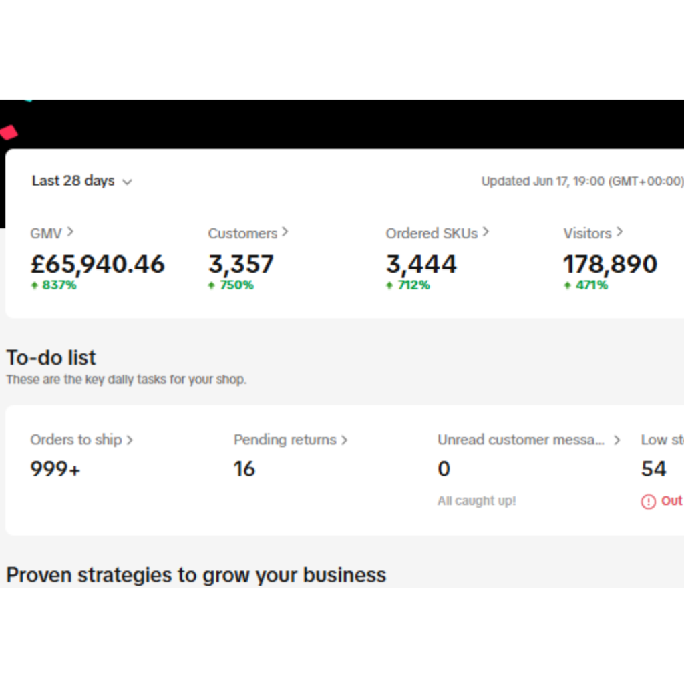Click the green up arrow beside 750%
Screen dimensions: 684x684
coord(212,285)
